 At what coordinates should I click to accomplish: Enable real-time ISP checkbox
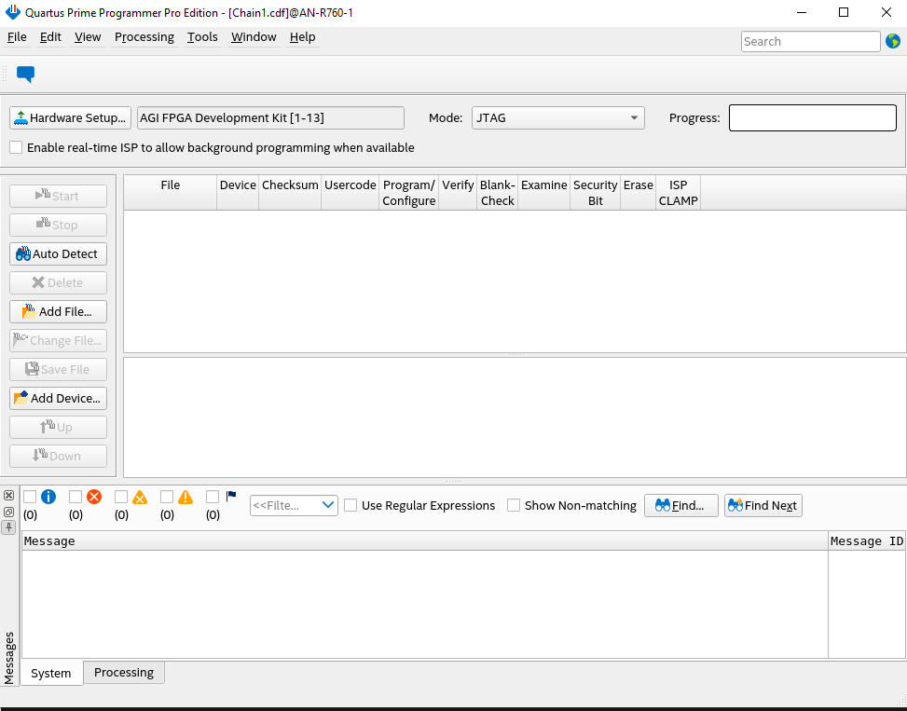point(16,147)
